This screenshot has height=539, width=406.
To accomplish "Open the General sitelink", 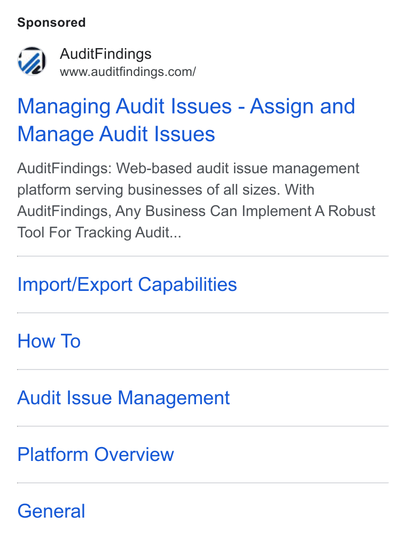I will [51, 511].
